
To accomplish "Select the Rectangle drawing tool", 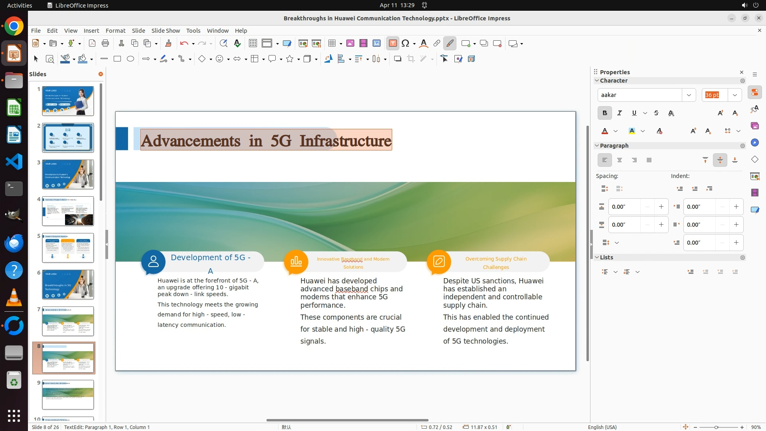I will click(117, 59).
